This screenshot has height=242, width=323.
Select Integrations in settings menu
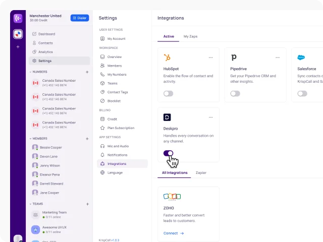tap(122, 164)
